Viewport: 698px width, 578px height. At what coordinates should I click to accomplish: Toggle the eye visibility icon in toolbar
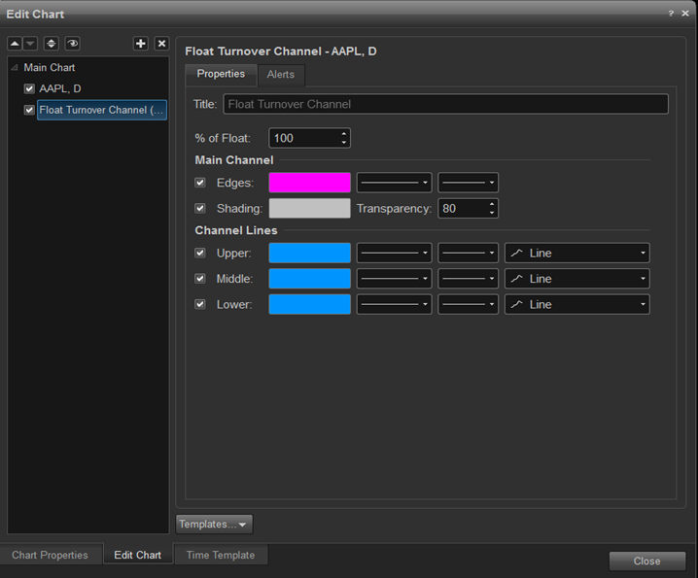[x=73, y=44]
